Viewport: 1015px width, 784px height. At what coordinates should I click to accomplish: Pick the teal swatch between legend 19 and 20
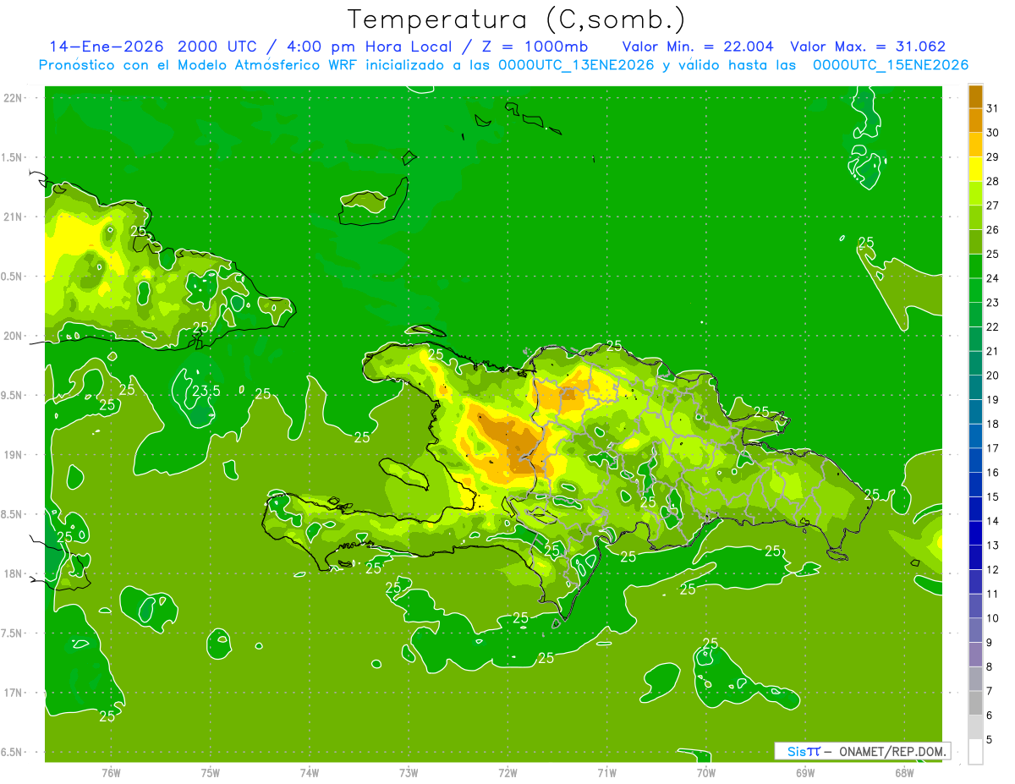[x=975, y=387]
